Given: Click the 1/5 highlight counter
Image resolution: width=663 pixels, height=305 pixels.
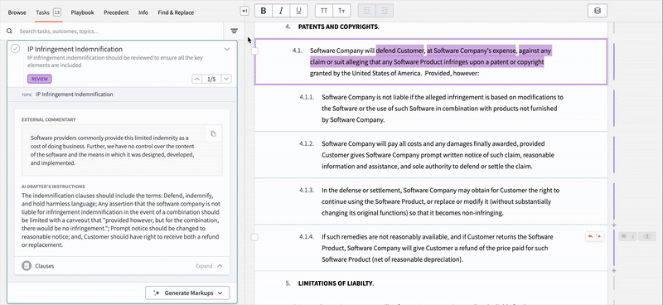Looking at the screenshot, I should 211,79.
